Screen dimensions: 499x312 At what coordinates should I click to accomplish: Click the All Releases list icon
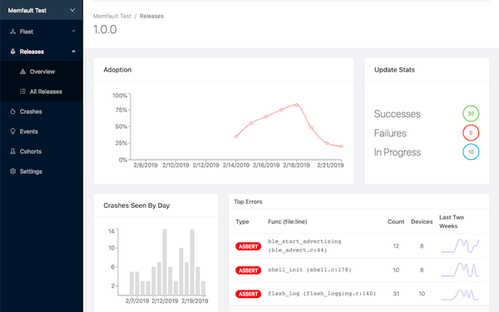(x=22, y=92)
